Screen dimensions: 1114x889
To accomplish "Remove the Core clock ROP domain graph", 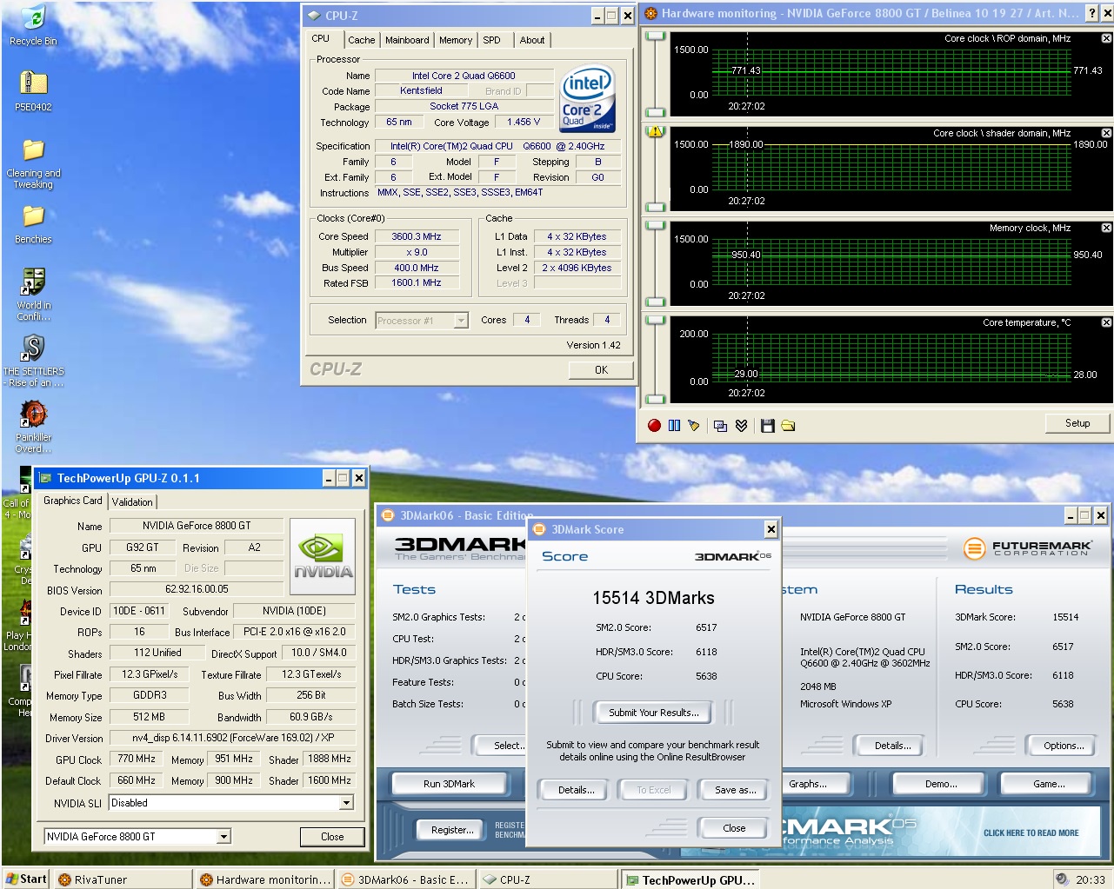I will pyautogui.click(x=1106, y=38).
